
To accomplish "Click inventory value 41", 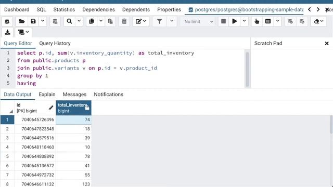I will point(74,166).
